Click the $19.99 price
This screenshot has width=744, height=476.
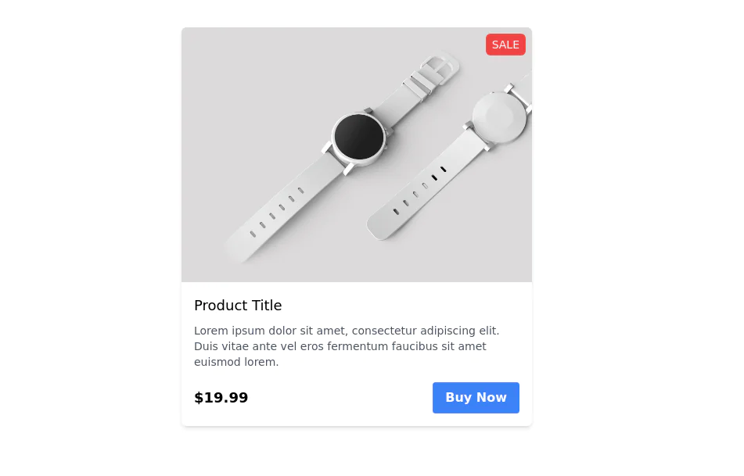click(x=221, y=398)
